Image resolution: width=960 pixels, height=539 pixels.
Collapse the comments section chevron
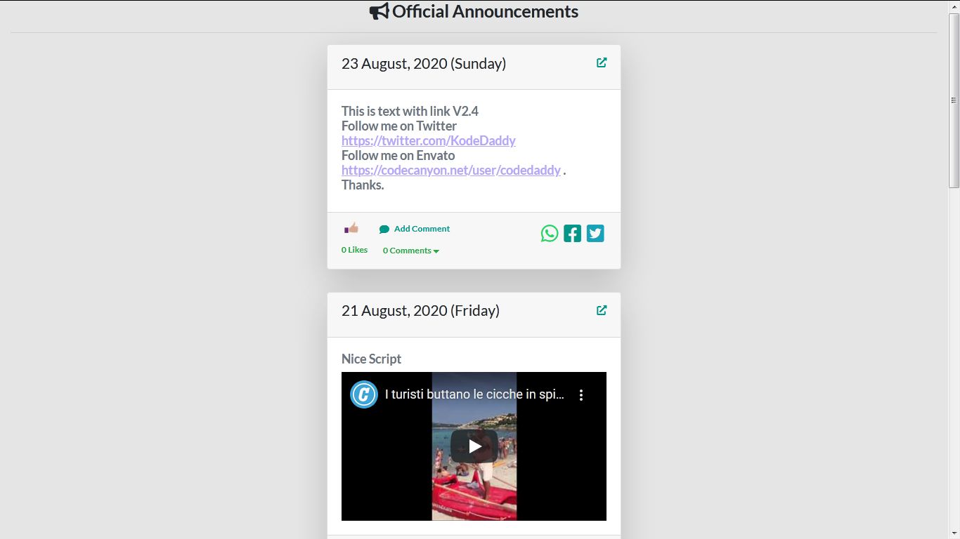(x=436, y=251)
